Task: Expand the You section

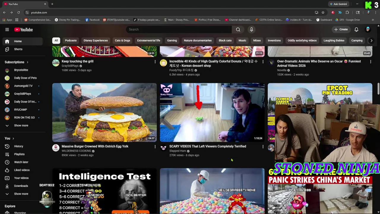Action: (9, 138)
